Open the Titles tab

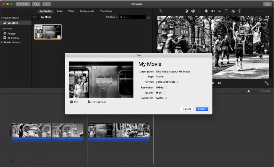point(71,11)
